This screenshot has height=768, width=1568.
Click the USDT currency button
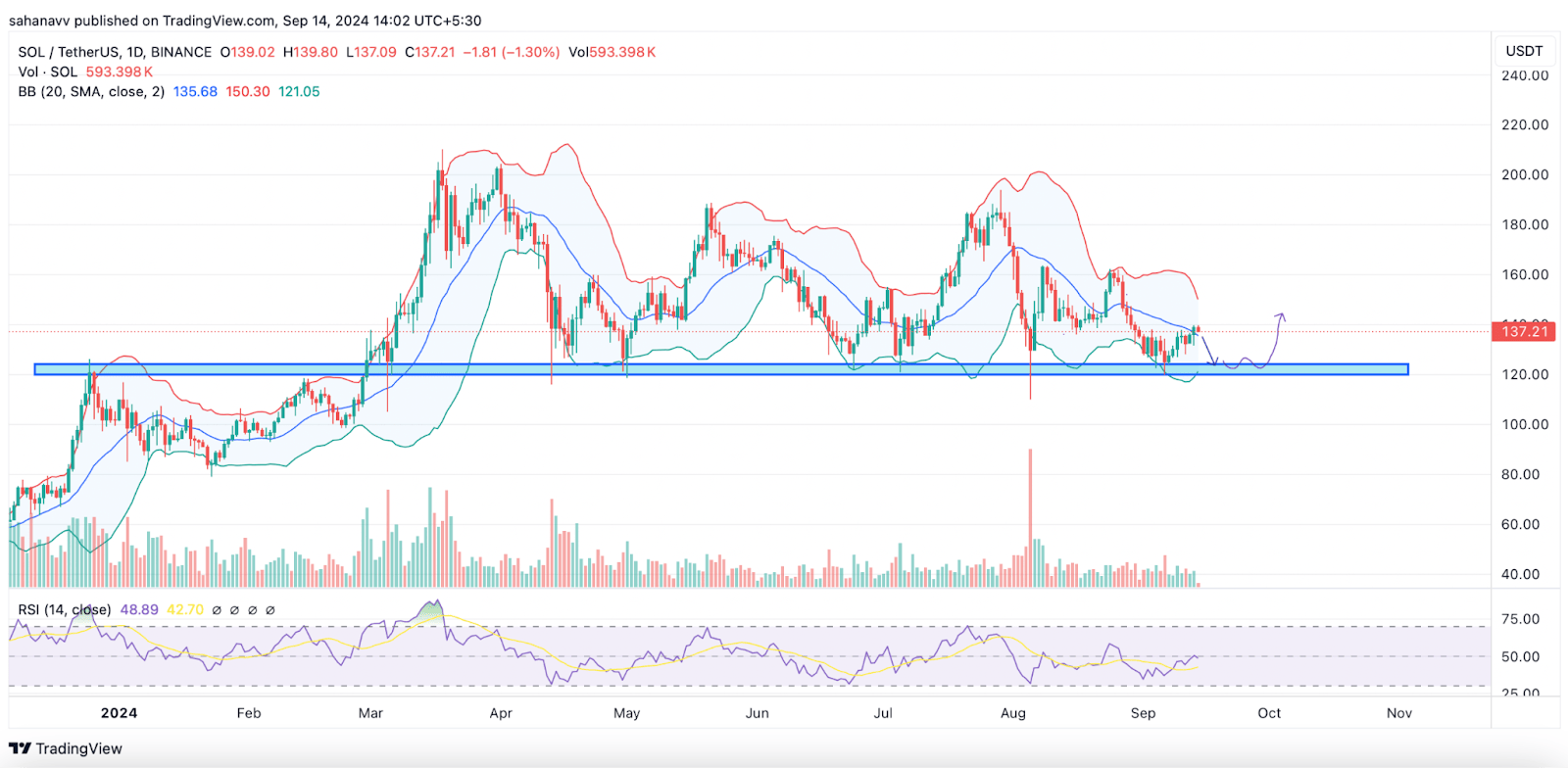tap(1524, 51)
